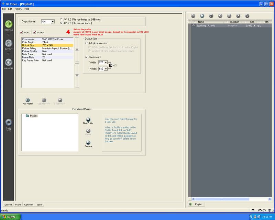The height and width of the screenshot is (220, 275).
Task: Open the History menu
Action: [18, 9]
